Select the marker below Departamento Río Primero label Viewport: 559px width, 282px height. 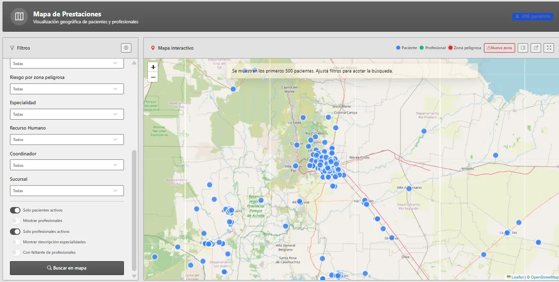[424, 131]
